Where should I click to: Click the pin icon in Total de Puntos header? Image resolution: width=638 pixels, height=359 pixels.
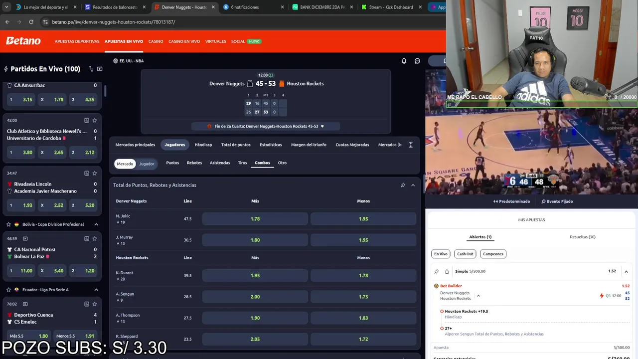pyautogui.click(x=403, y=185)
